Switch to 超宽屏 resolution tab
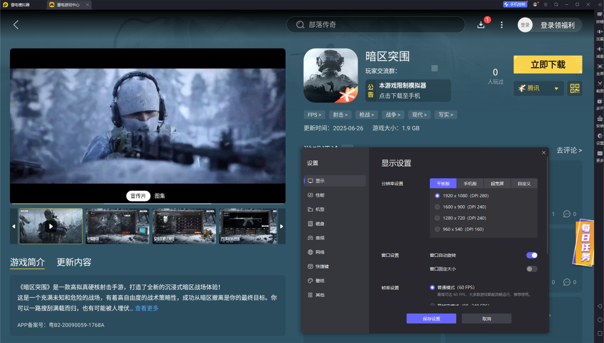 [x=497, y=183]
